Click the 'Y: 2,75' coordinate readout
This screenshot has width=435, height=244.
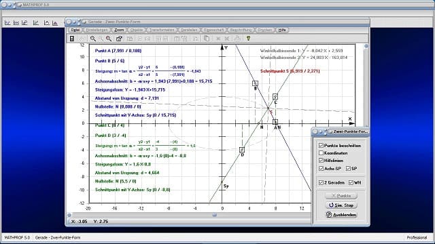101,222
